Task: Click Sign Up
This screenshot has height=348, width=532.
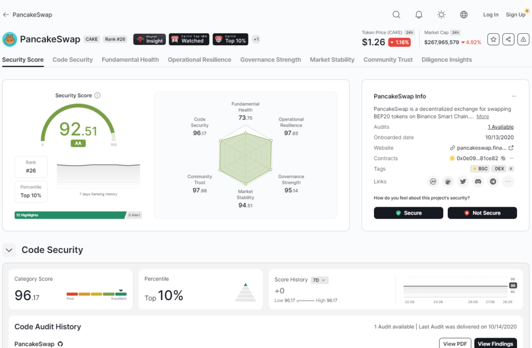Action: click(515, 15)
